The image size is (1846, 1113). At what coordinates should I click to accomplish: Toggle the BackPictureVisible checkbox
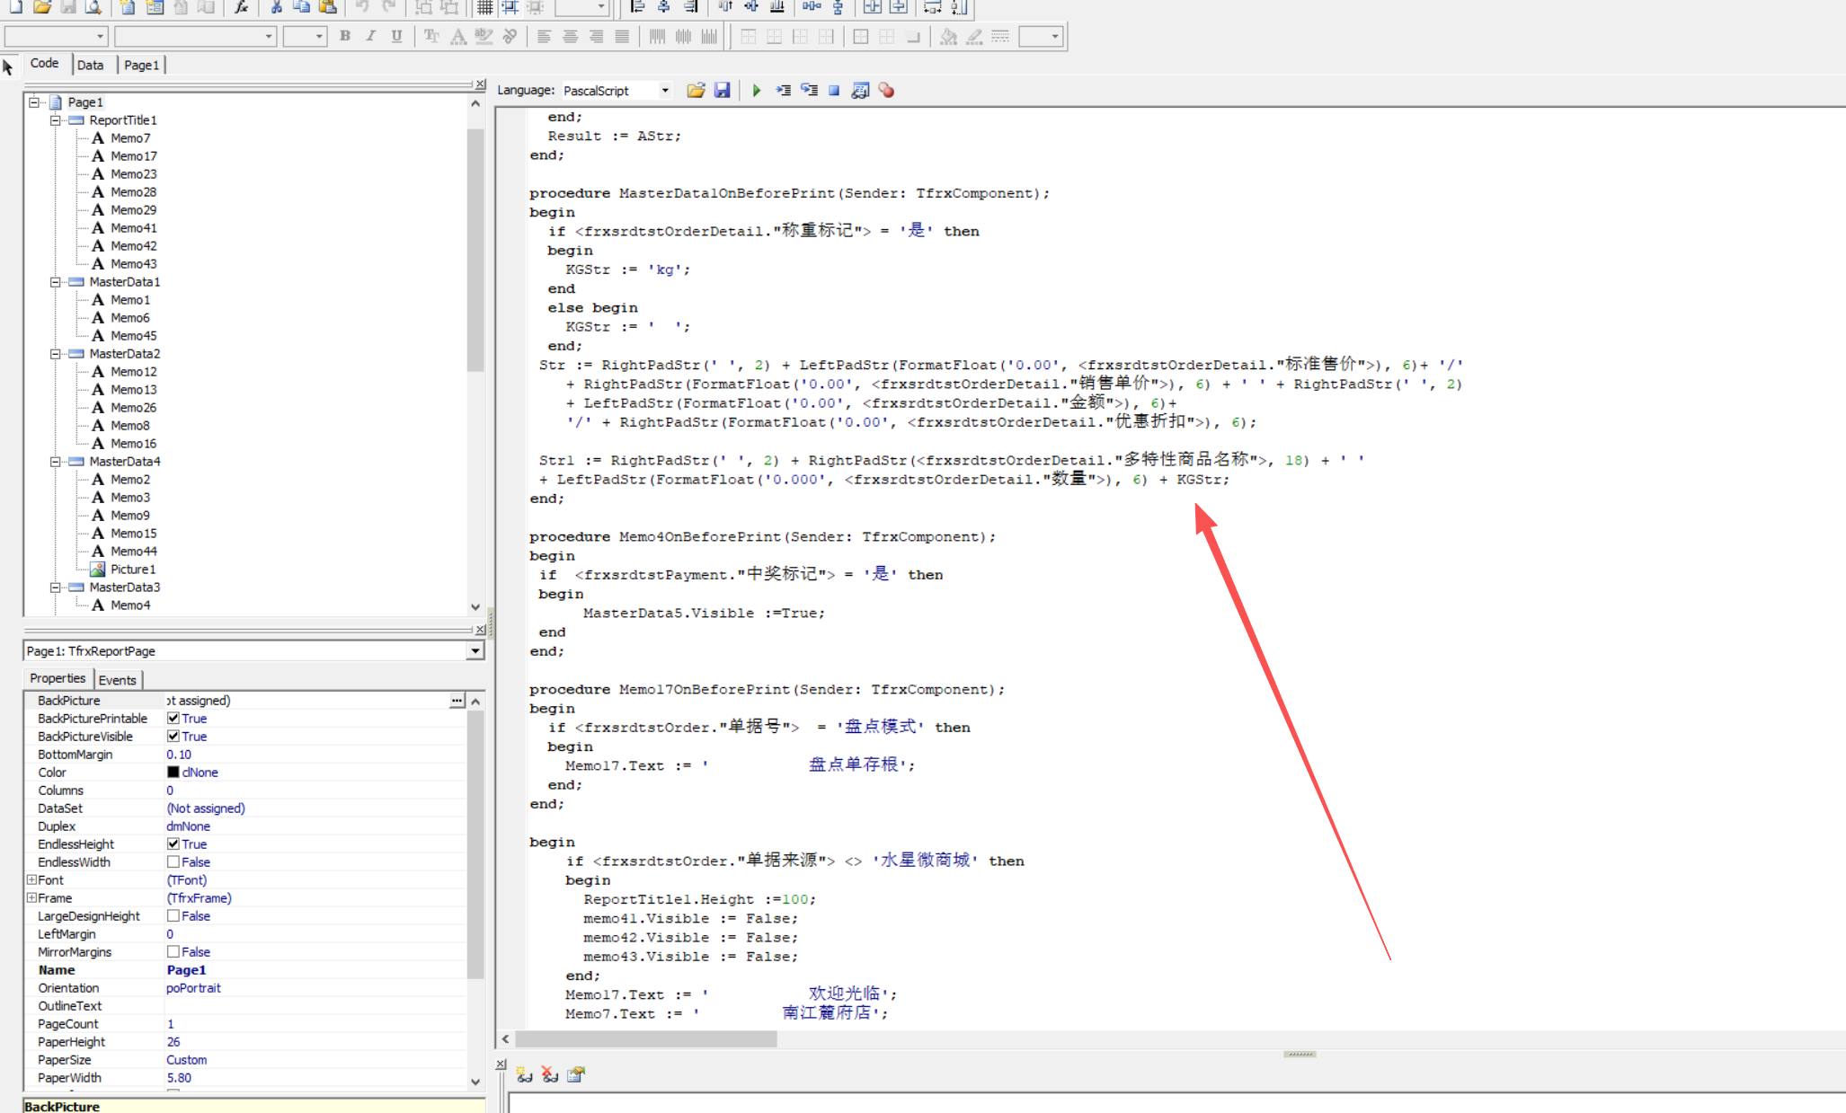coord(173,737)
